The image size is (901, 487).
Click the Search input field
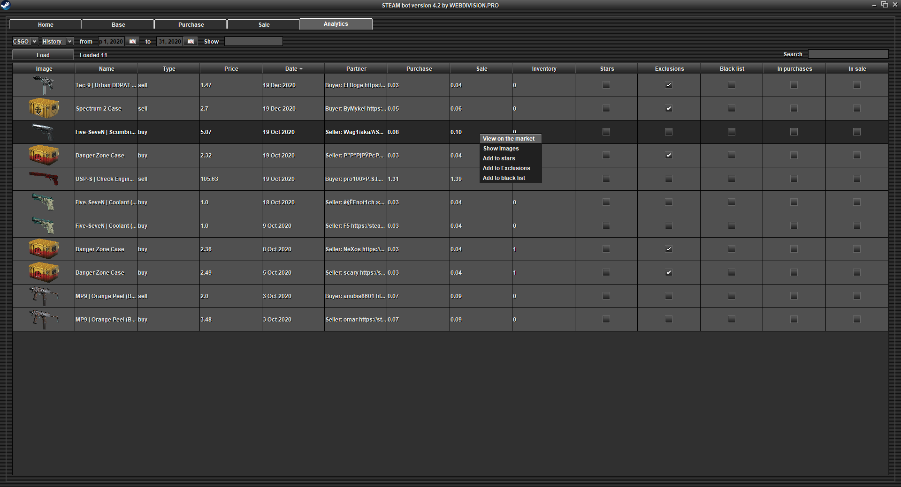pos(848,54)
